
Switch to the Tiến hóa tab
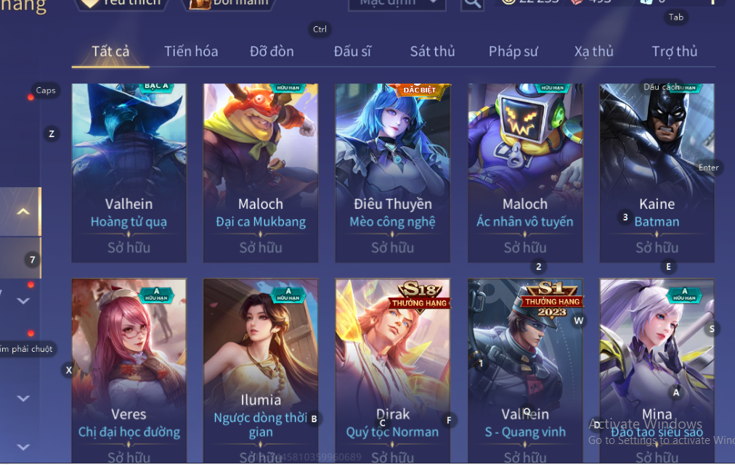tap(191, 51)
